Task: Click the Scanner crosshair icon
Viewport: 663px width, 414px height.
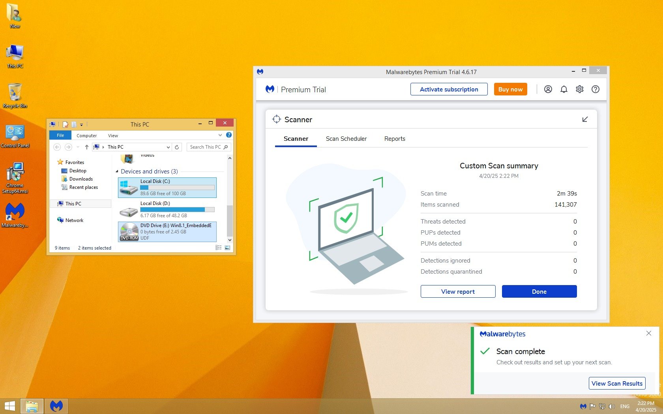Action: (x=277, y=119)
